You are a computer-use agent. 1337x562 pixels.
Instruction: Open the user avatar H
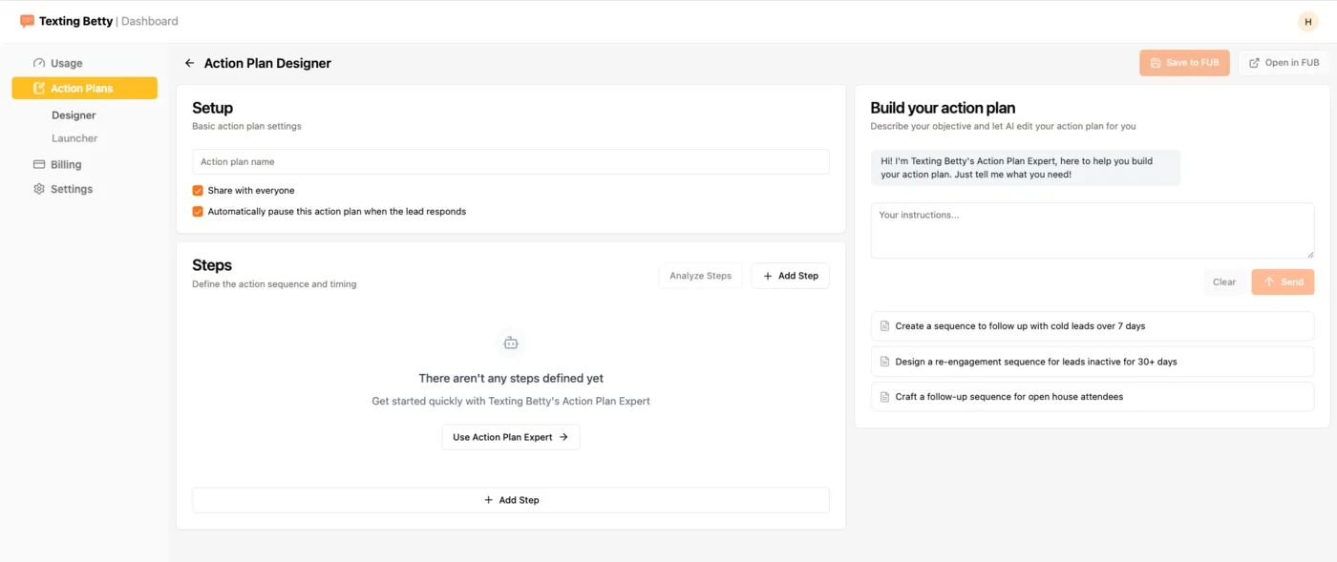1307,22
